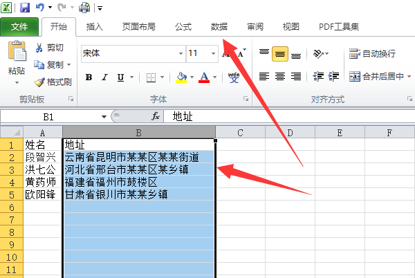
Task: Expand the 粘贴 options arrow
Action: coord(17,82)
